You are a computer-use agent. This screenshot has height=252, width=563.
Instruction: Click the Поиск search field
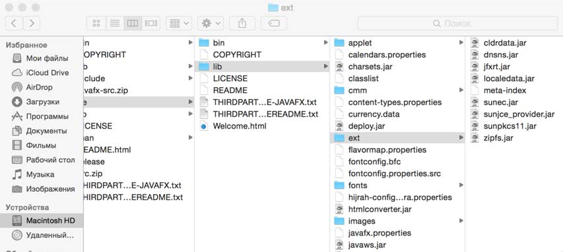coord(457,23)
